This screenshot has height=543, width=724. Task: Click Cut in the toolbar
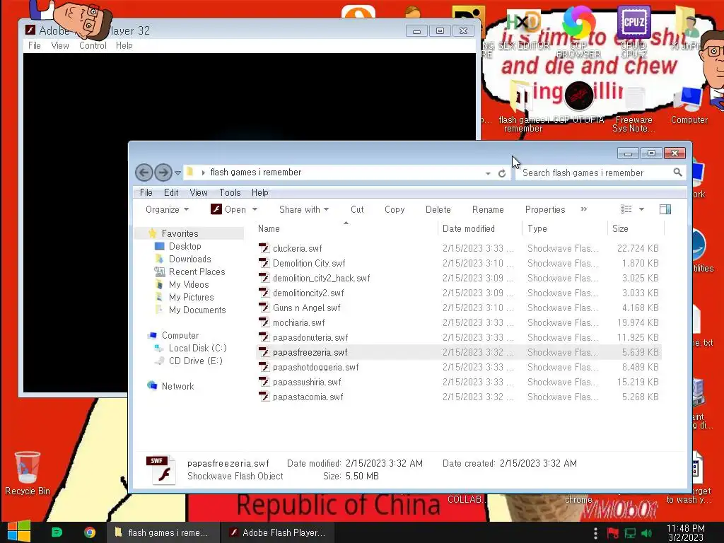tap(357, 209)
